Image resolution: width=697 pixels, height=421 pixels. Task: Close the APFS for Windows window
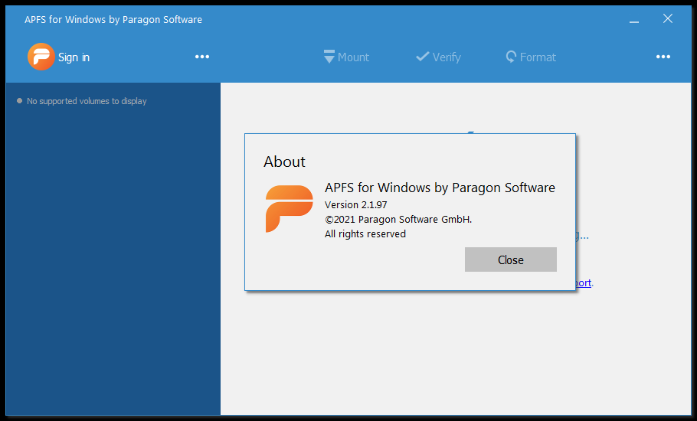tap(668, 18)
